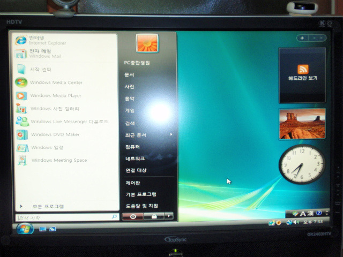Open PC종합병원 user folder
343x257 pixels.
point(137,63)
